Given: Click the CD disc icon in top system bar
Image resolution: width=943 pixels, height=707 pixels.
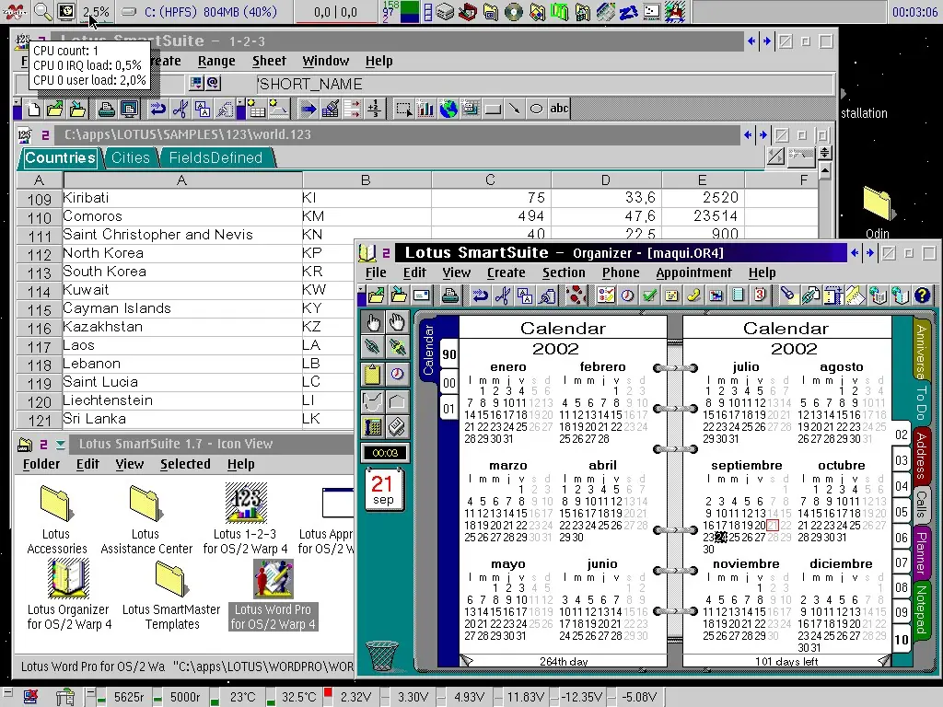Looking at the screenshot, I should click(514, 11).
